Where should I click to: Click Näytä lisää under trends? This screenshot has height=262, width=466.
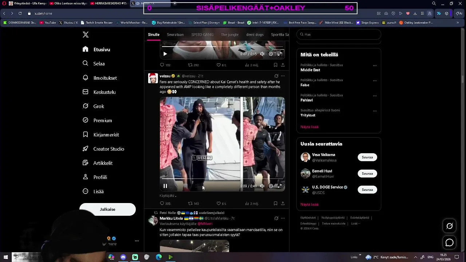309,127
